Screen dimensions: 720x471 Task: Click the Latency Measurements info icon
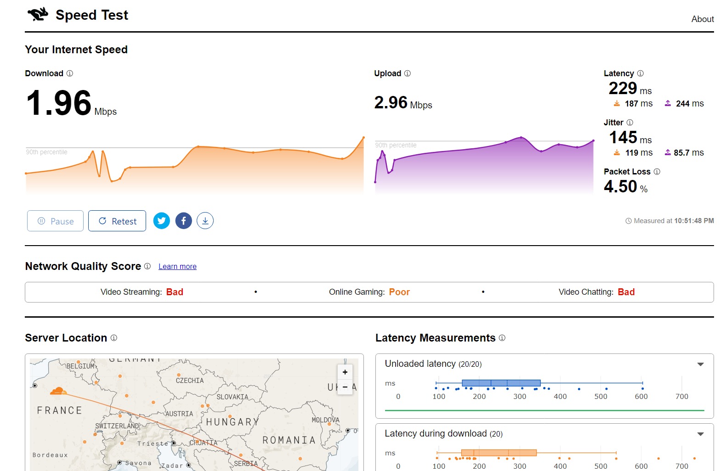click(502, 338)
